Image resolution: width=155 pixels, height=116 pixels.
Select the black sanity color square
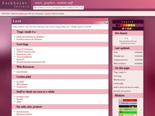(117, 25)
